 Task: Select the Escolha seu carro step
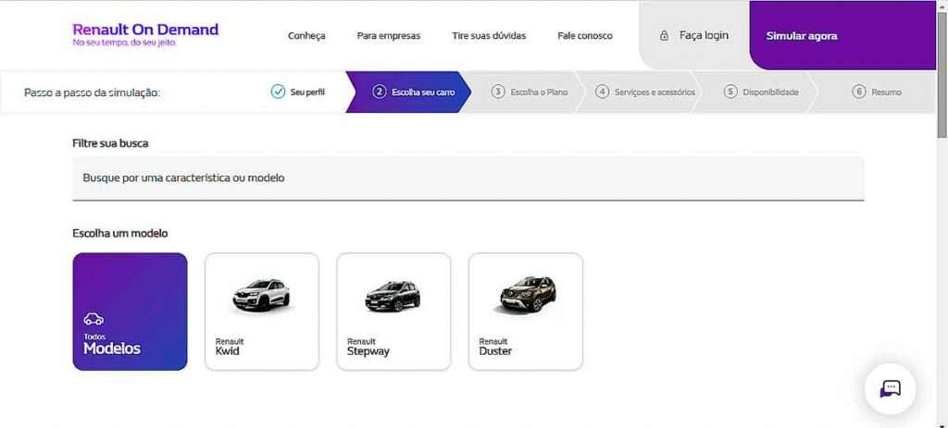click(408, 92)
